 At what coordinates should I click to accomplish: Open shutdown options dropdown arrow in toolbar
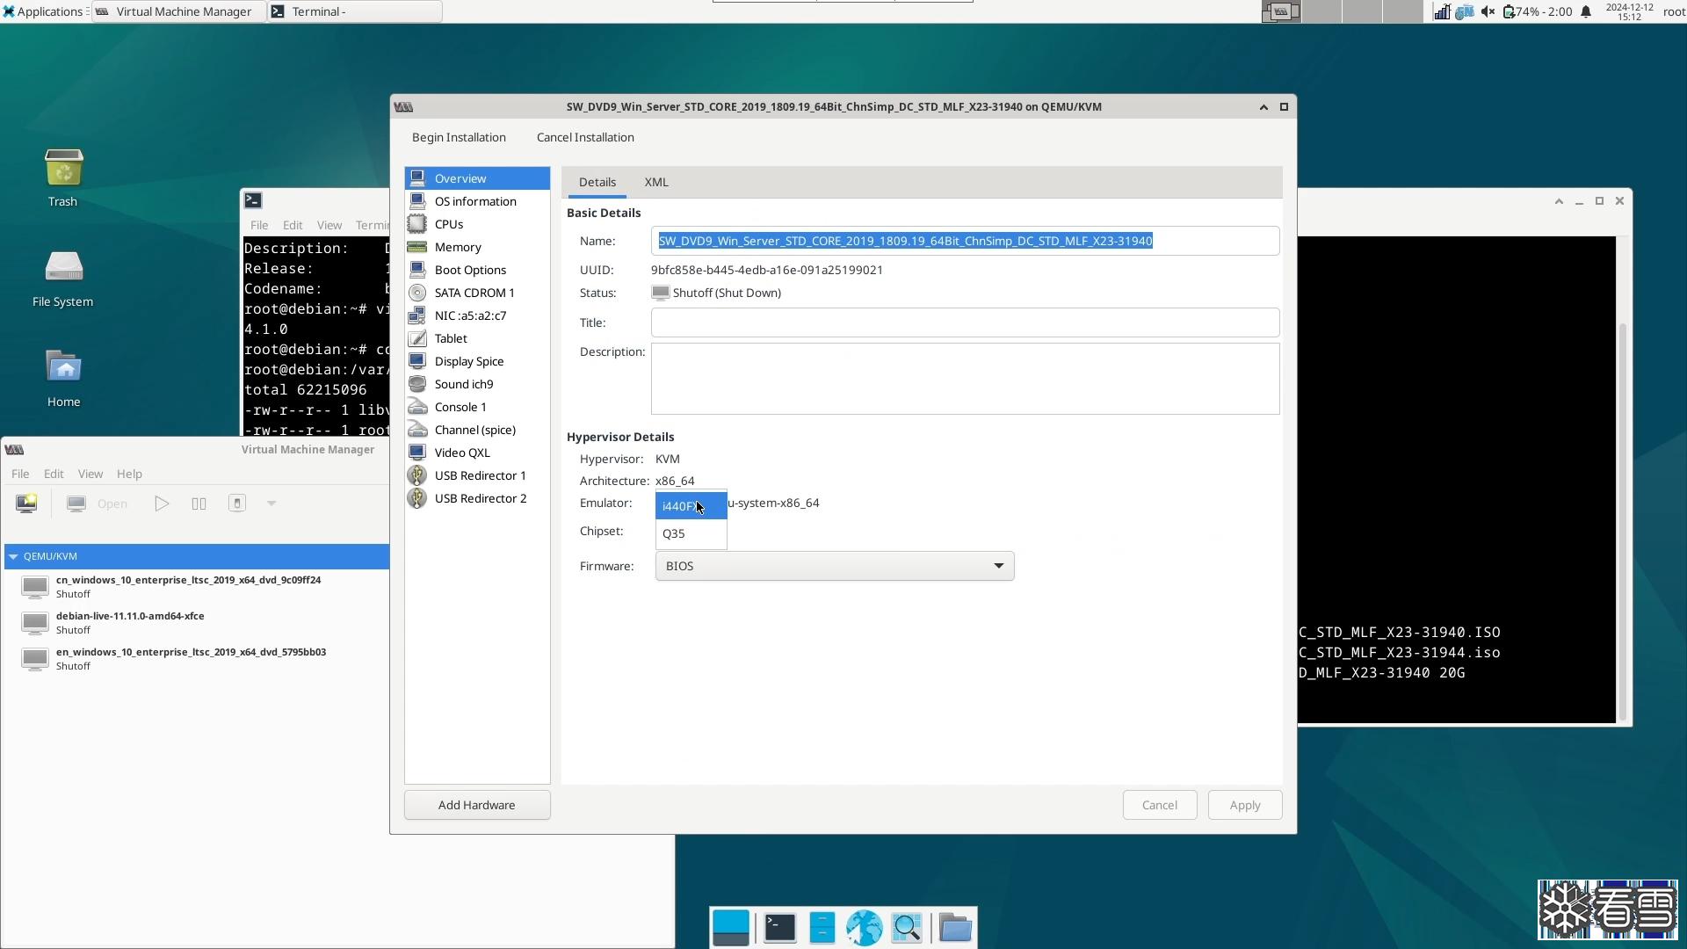coord(272,503)
